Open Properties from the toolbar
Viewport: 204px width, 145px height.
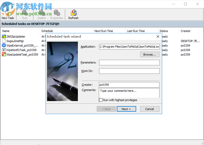[57, 14]
